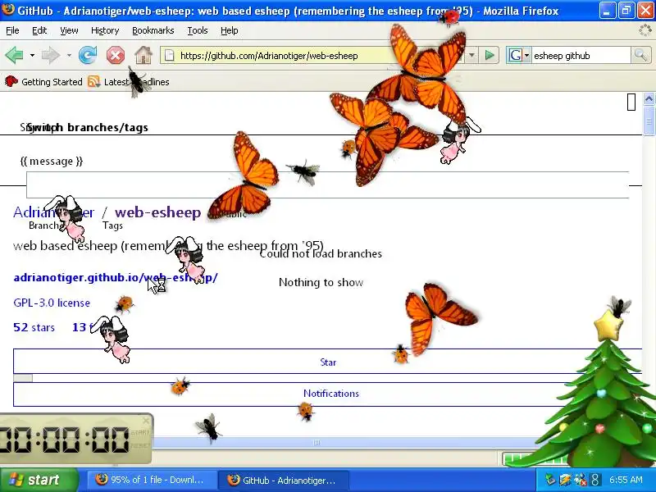
Task: Click the Star button
Action: tap(328, 362)
